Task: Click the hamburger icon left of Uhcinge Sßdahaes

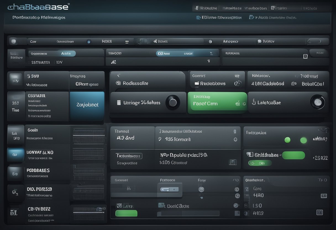Action: tap(119, 103)
